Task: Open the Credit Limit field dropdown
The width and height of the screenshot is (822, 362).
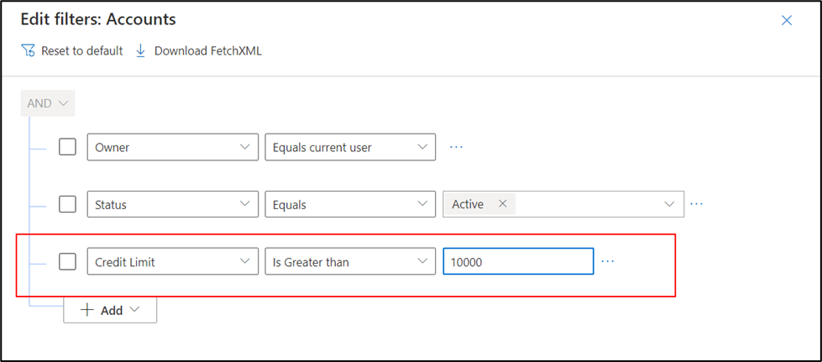Action: click(x=172, y=262)
